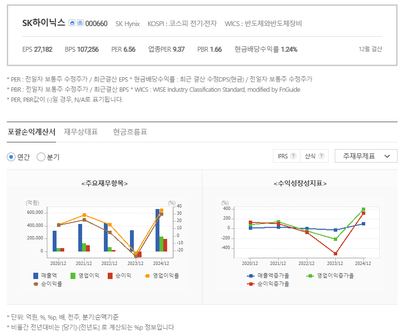Toggle the 영업이익 green legend swatch
400x335 pixels.
(73, 276)
